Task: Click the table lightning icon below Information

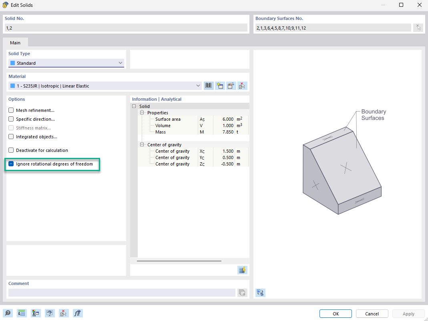Action: click(x=242, y=270)
